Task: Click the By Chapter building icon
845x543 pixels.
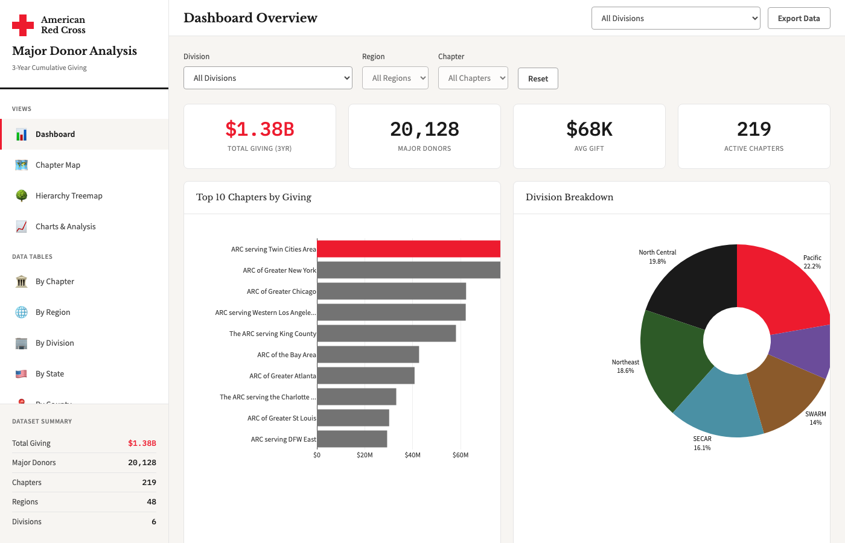Action: 22,282
